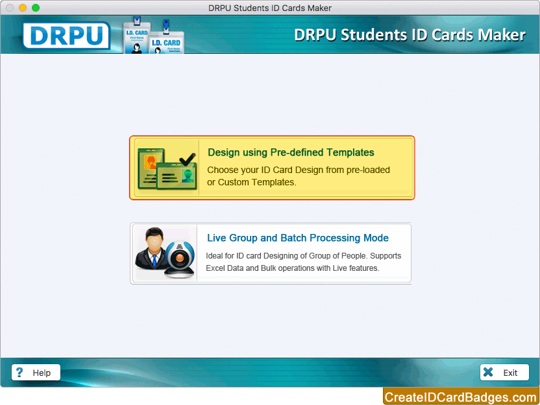Screen dimensions: 540x405
Task: Click the I.D. card badges header graphic
Action: [154, 35]
